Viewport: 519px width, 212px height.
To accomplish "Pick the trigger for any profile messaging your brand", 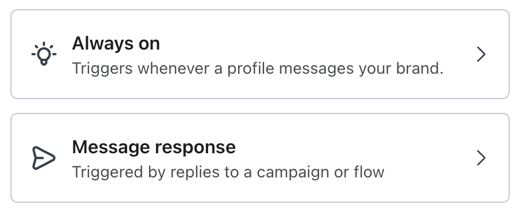I will (260, 54).
